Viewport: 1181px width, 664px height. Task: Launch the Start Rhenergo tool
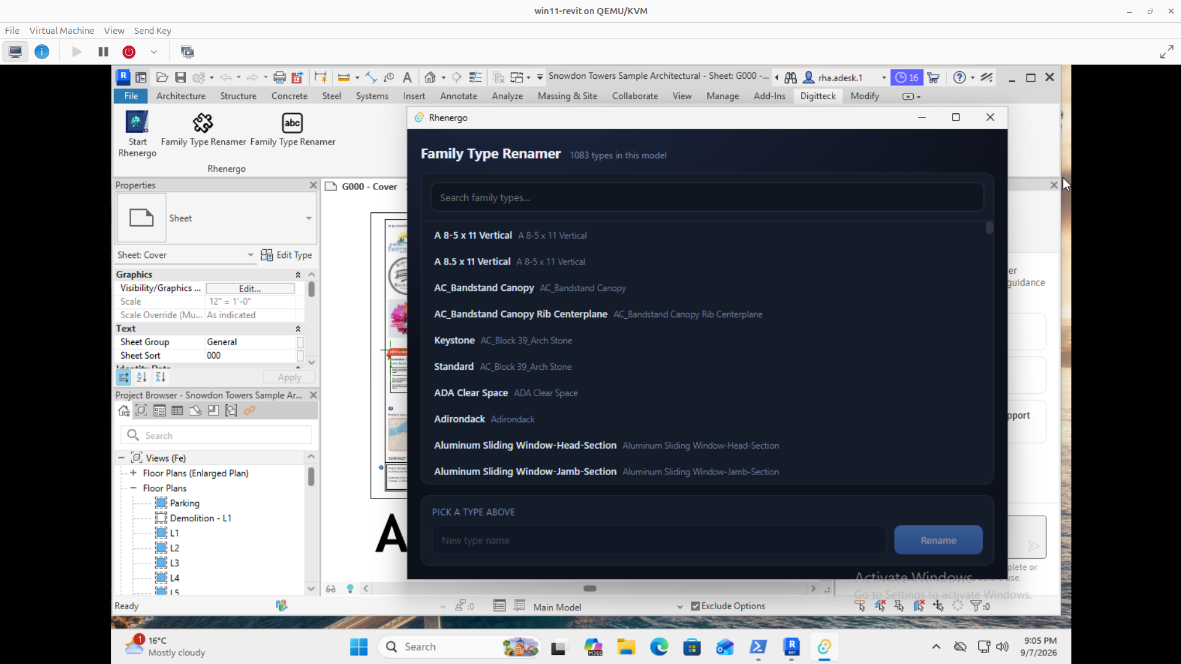click(137, 134)
